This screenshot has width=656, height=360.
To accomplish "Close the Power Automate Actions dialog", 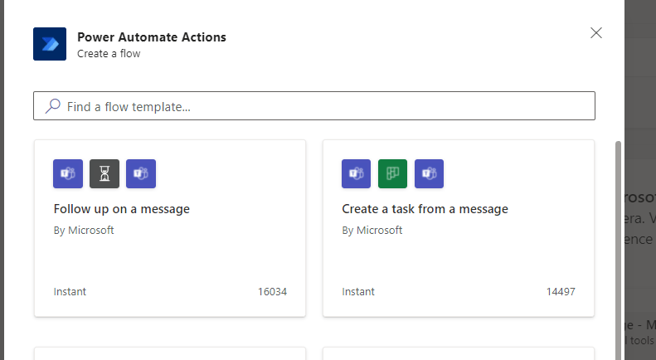I will [595, 33].
